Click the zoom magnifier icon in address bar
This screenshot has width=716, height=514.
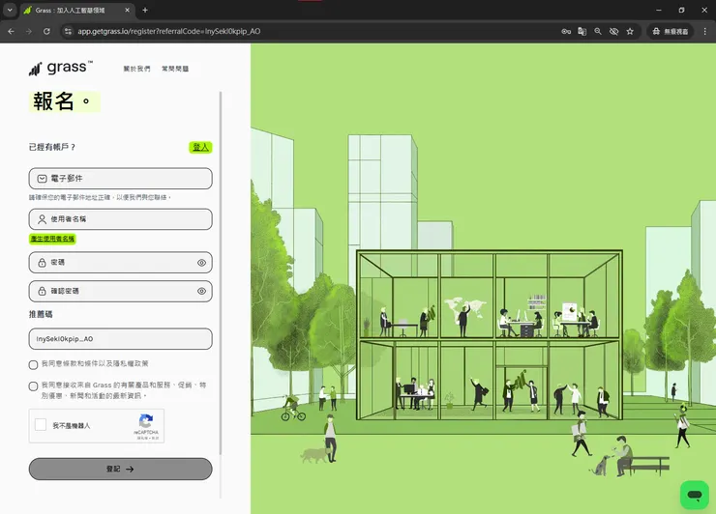[598, 32]
